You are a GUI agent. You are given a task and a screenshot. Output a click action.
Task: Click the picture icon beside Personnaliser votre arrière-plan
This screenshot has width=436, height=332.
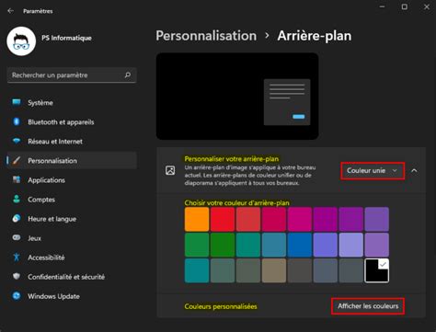pyautogui.click(x=170, y=170)
